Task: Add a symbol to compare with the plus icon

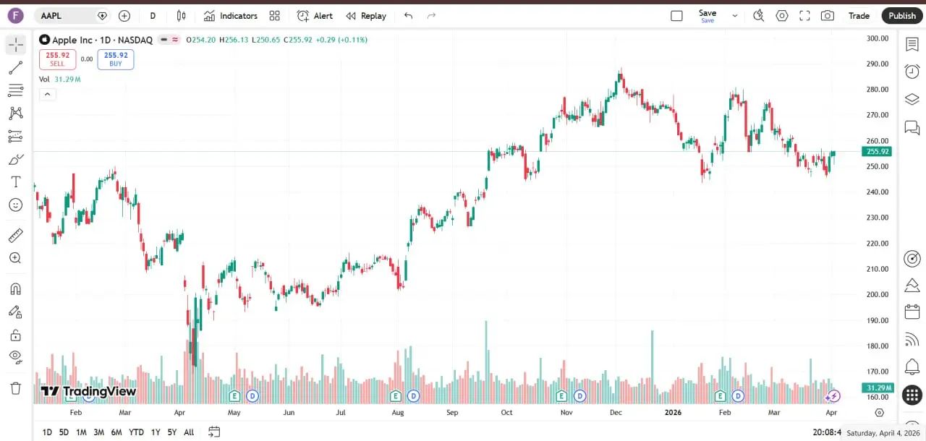Action: point(124,15)
